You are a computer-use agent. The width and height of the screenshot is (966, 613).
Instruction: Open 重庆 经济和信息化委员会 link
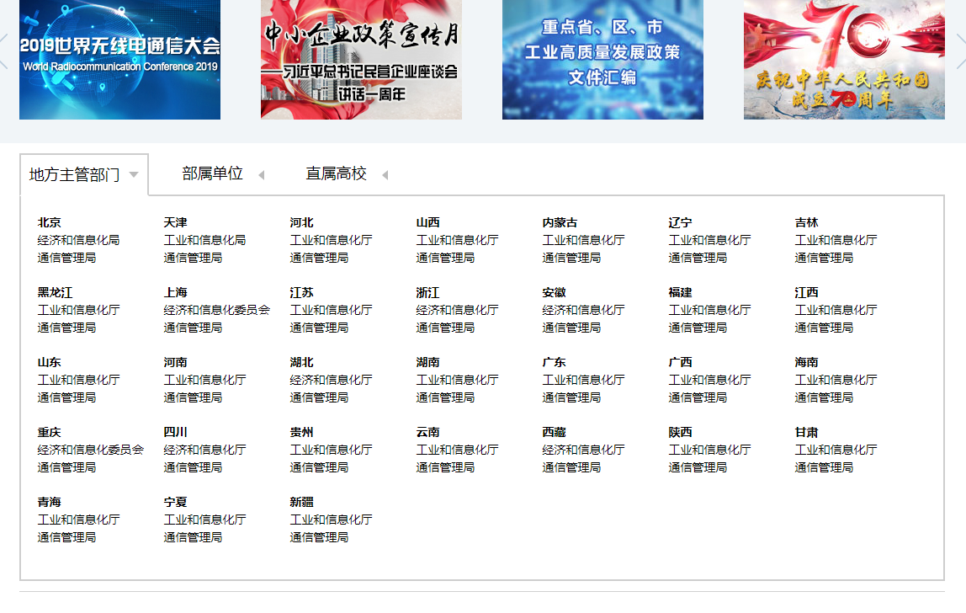[91, 450]
